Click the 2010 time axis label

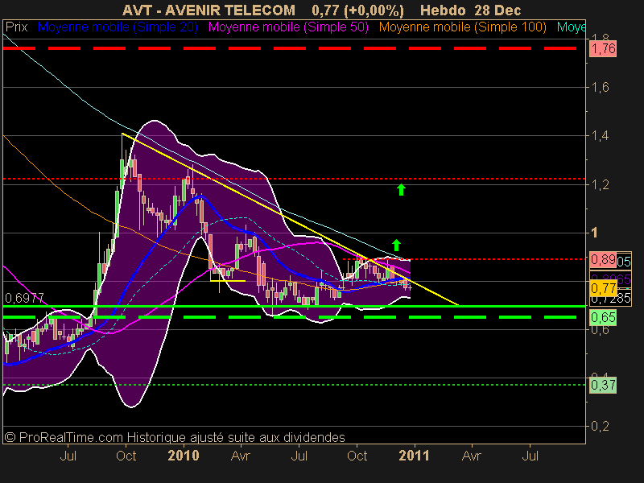coord(184,456)
